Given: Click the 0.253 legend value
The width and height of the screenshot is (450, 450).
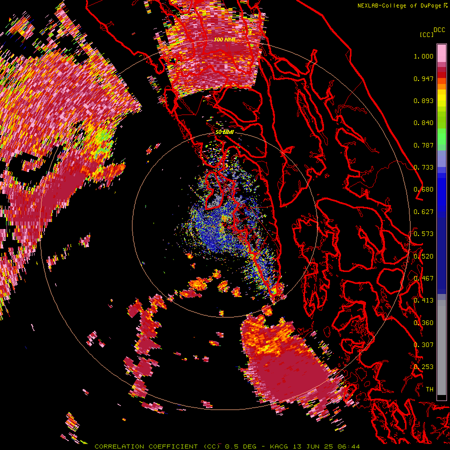Looking at the screenshot, I should pyautogui.click(x=423, y=367).
